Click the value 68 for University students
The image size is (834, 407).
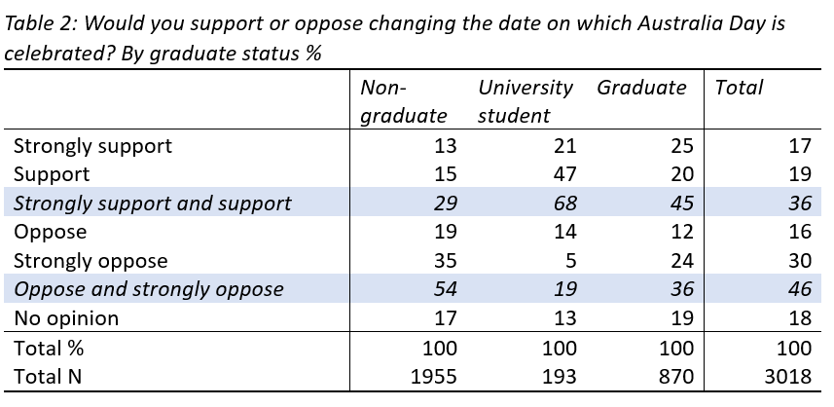[564, 203]
